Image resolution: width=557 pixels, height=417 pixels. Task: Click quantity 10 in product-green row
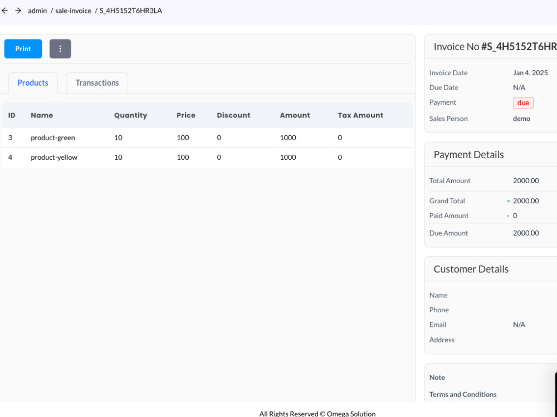(118, 138)
